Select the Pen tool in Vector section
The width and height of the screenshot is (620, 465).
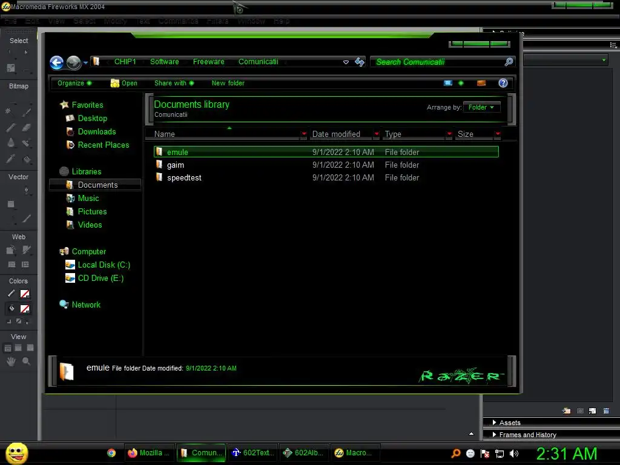click(27, 191)
